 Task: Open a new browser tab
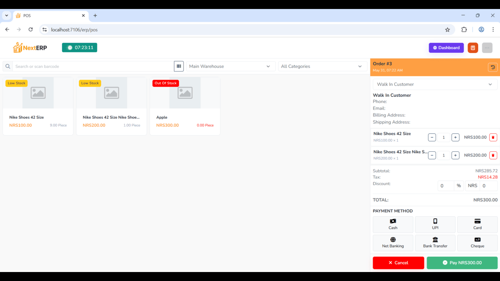tap(95, 16)
